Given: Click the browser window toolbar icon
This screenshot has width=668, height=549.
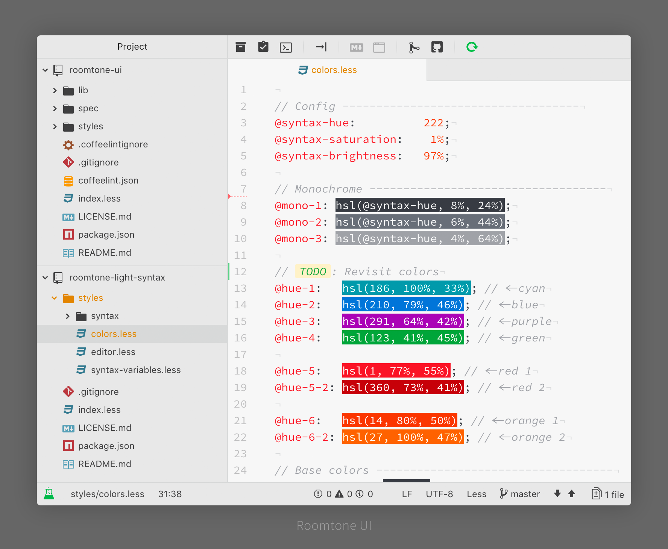Looking at the screenshot, I should tap(379, 47).
